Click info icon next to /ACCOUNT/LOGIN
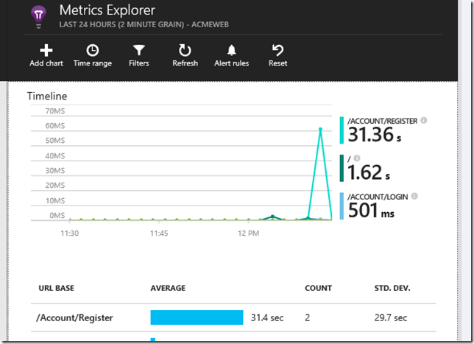The width and height of the screenshot is (474, 344). (x=414, y=196)
